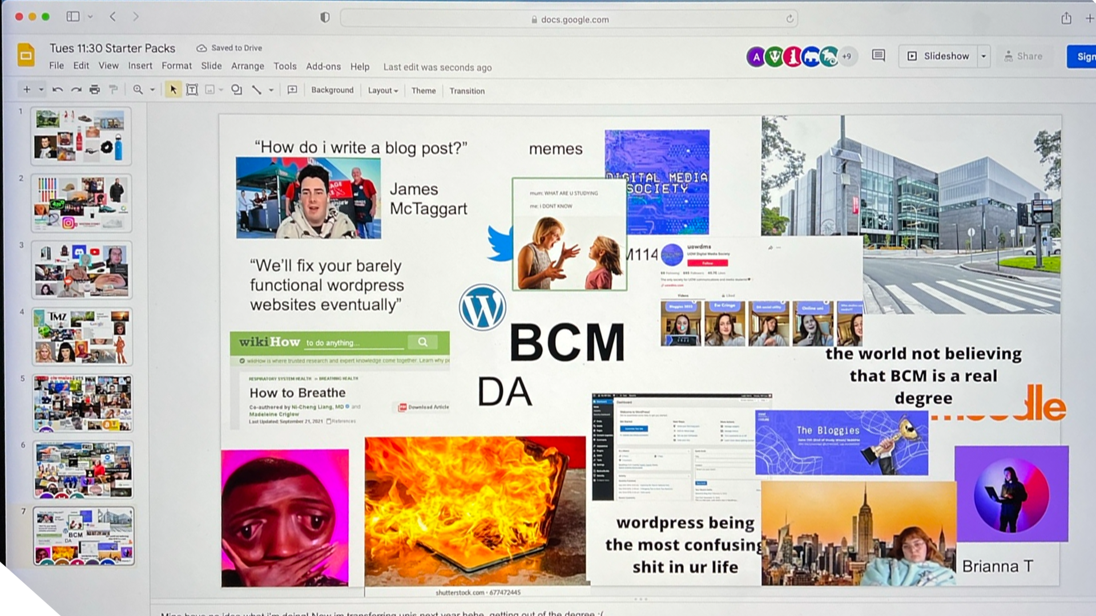Start the Slideshow
The height and width of the screenshot is (616, 1096).
[938, 56]
